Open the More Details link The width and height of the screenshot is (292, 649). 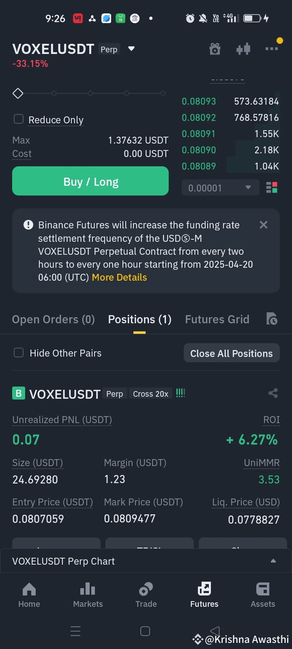tap(119, 277)
